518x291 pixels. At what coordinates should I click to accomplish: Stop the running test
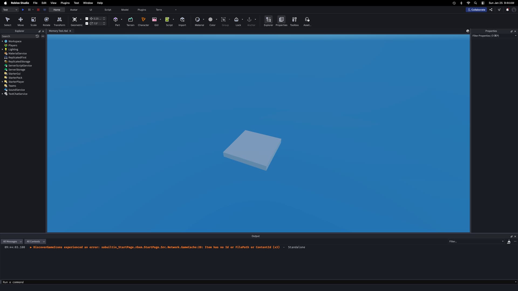(x=38, y=10)
